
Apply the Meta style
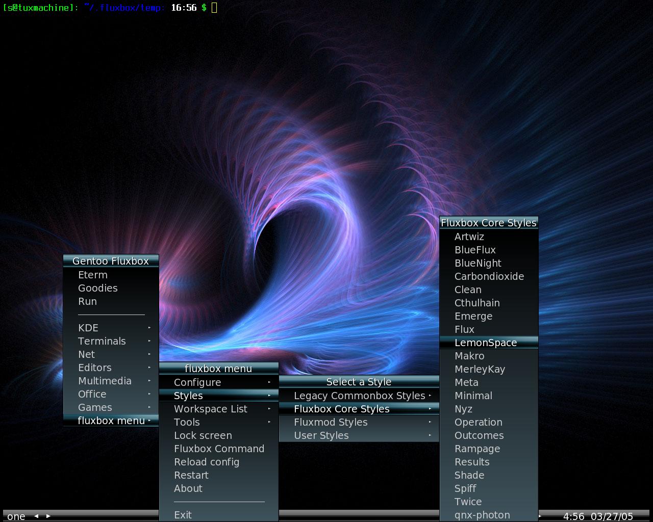click(x=489, y=382)
